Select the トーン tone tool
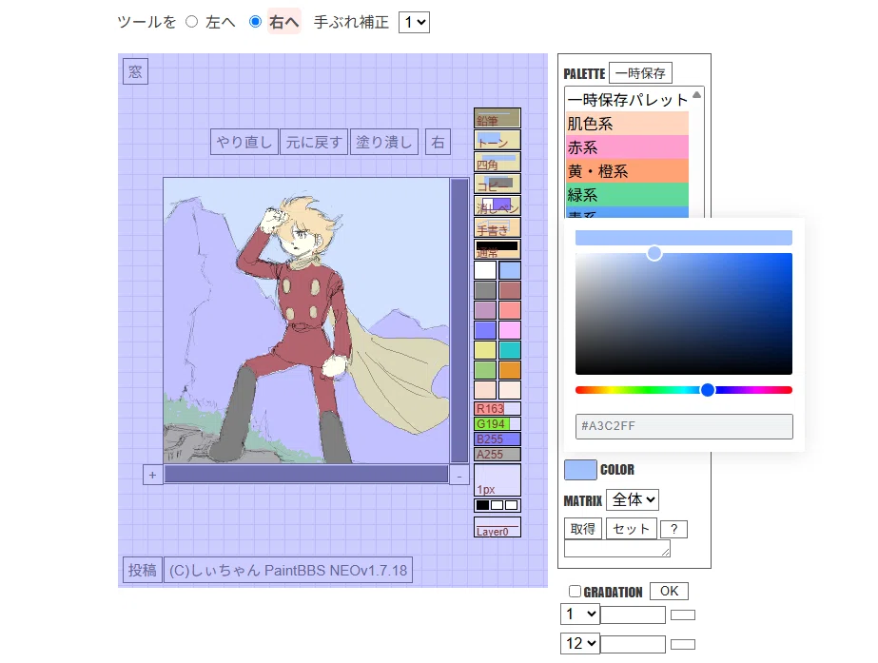Screen dimensions: 878x663 click(x=498, y=140)
